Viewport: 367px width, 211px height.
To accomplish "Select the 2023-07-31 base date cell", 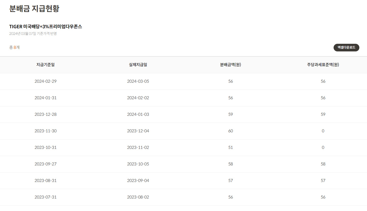I will pyautogui.click(x=45, y=197).
